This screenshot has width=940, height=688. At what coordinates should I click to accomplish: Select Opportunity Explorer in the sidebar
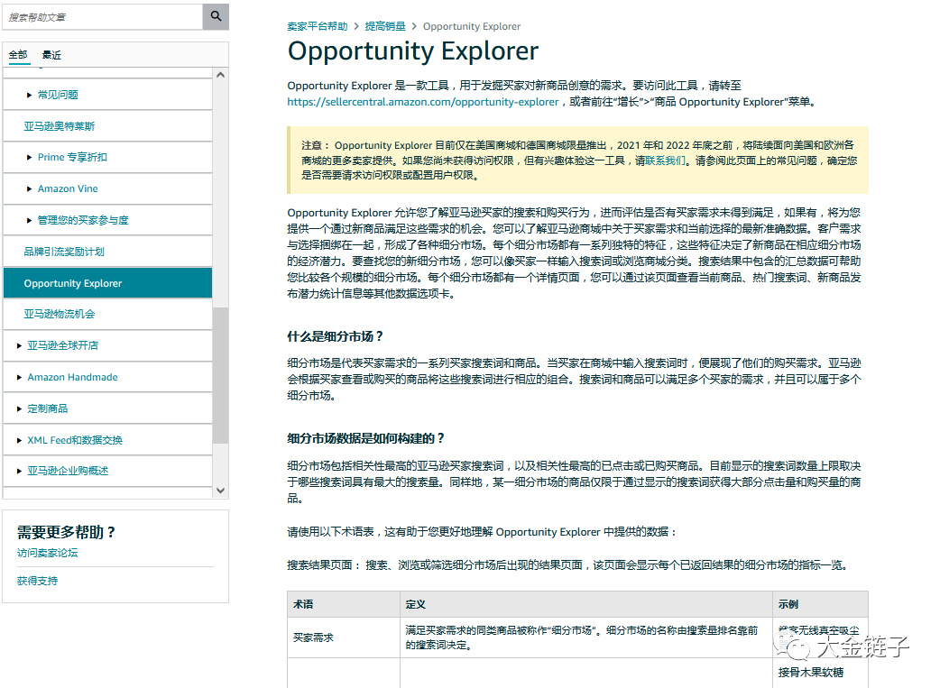pyautogui.click(x=108, y=283)
